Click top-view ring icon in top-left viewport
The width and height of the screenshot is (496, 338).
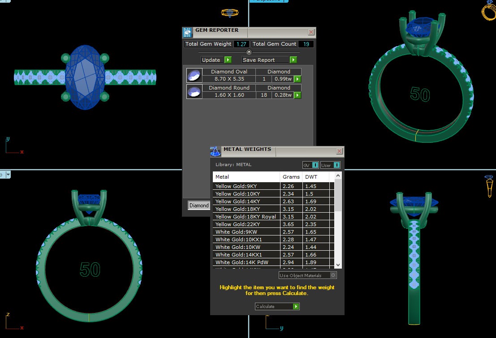coord(230,13)
